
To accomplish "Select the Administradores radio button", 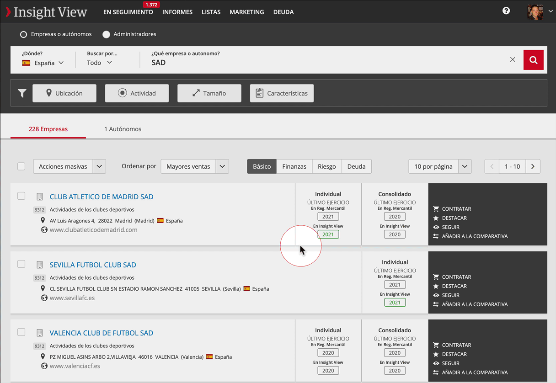I will coord(106,34).
